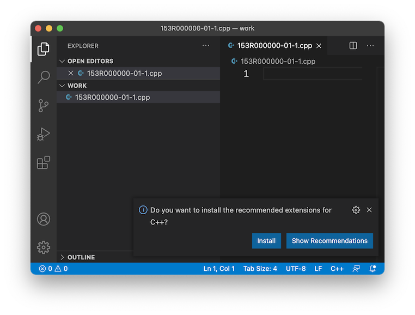Open the Accounts menu icon
415x315 pixels.
coord(44,219)
